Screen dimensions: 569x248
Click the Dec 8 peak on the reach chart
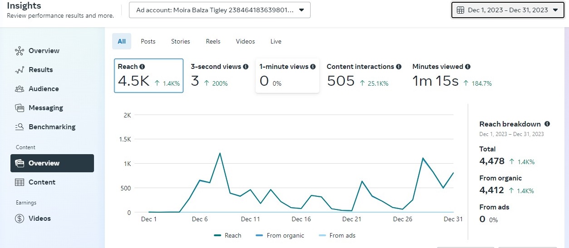tap(220, 153)
